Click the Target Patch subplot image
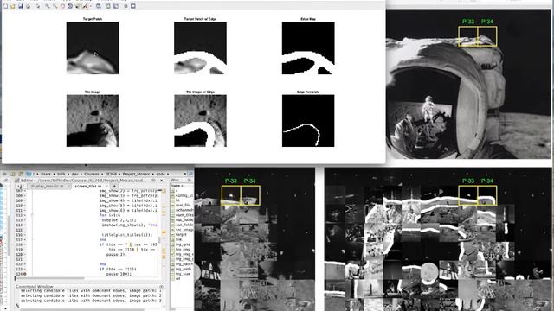Viewport: 554px width, 311px height. point(93,48)
